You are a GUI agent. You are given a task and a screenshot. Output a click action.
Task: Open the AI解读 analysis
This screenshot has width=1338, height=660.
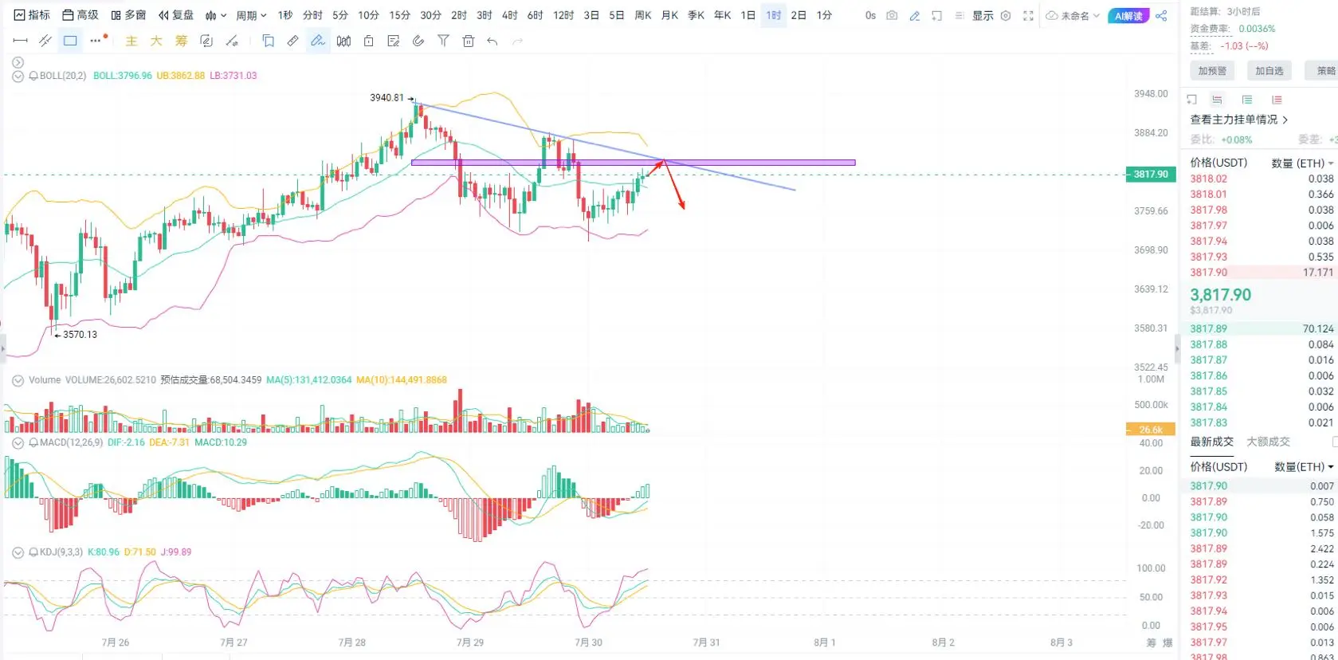point(1128,16)
